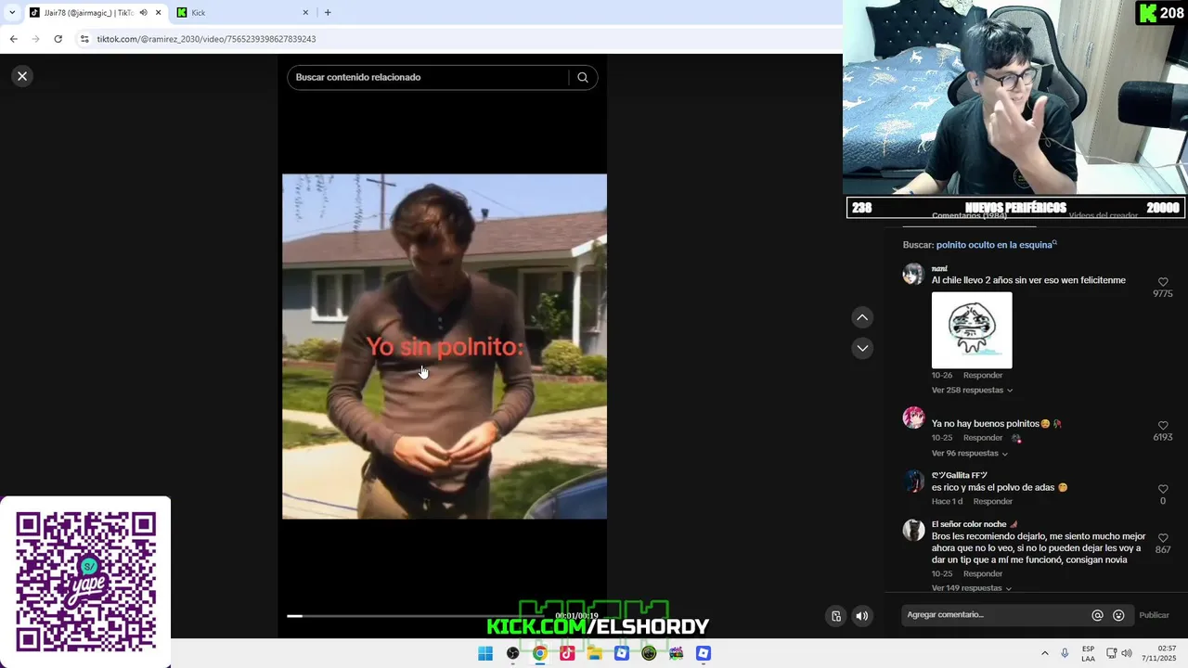This screenshot has height=668, width=1188.
Task: Click the Publicar button
Action: 1154,615
